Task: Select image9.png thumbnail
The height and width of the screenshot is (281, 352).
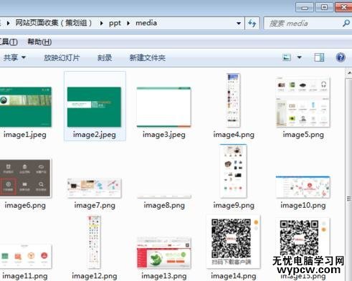Action: pos(233,171)
